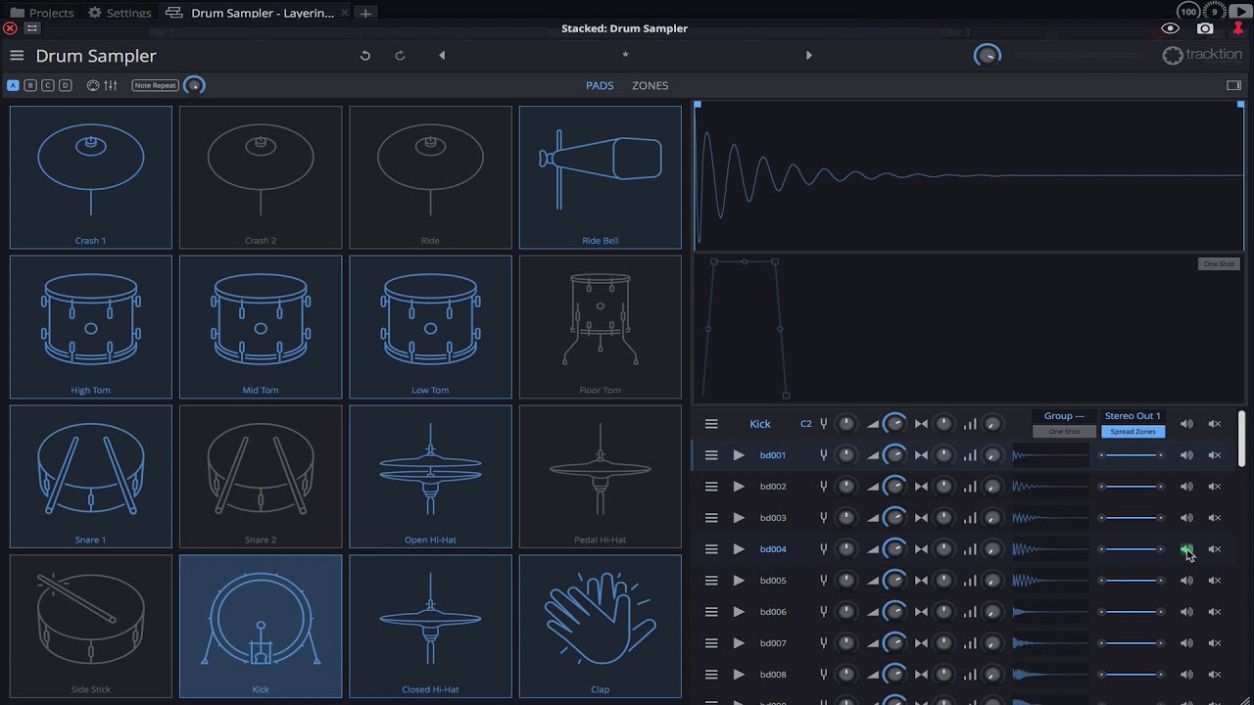Click the undo arrow in header
The width and height of the screenshot is (1254, 705).
point(365,56)
